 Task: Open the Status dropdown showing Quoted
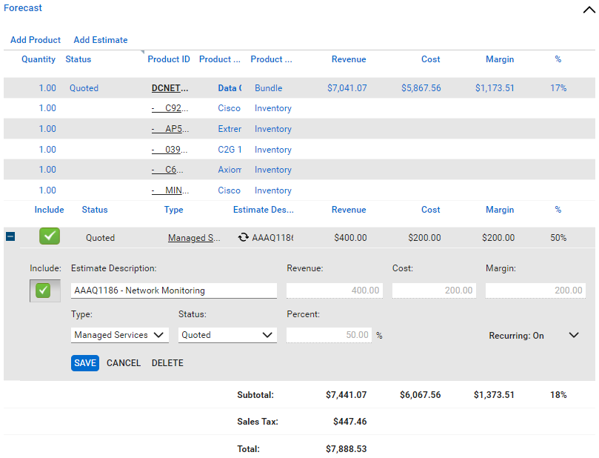tap(227, 335)
